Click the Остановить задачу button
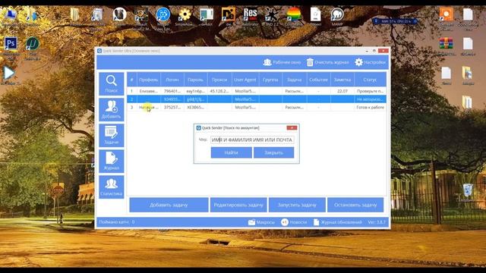 pyautogui.click(x=355, y=205)
